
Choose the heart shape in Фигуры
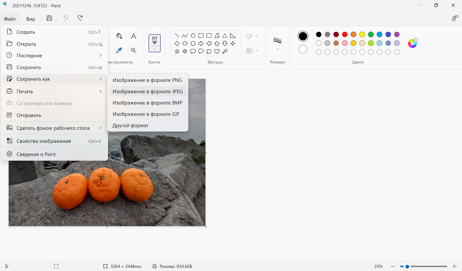coord(217,51)
